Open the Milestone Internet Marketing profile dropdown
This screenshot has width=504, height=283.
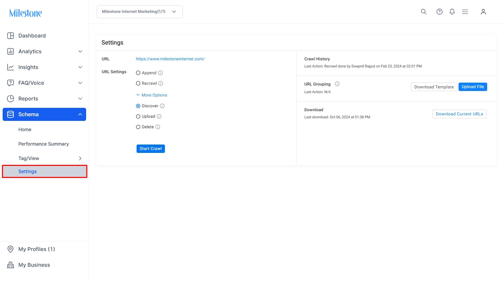coord(140,12)
